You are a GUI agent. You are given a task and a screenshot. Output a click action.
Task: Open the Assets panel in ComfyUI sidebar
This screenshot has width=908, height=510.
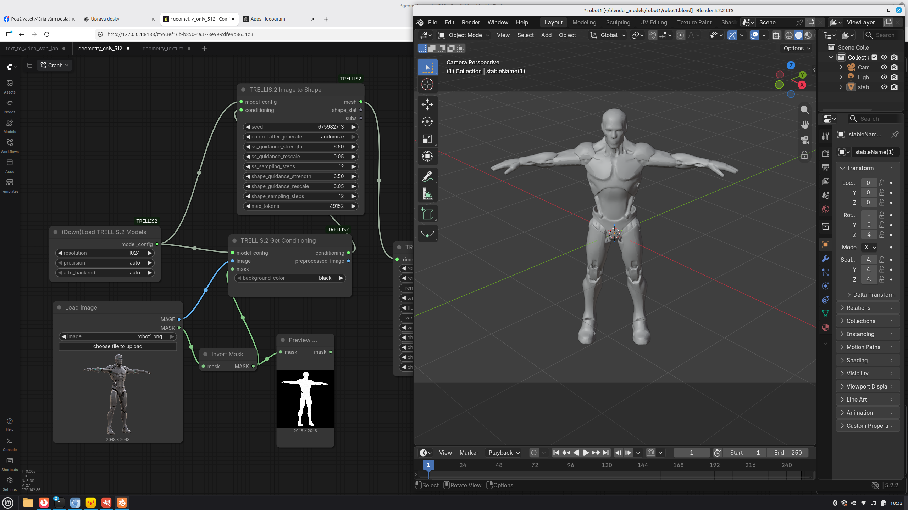(x=10, y=86)
